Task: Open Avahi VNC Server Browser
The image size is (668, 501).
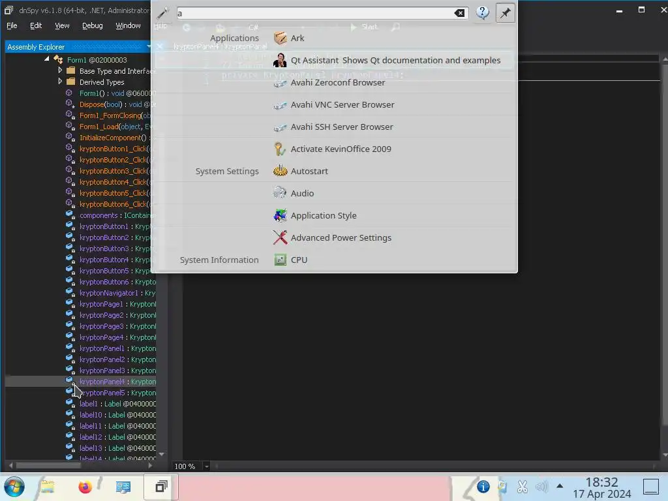Action: (x=333, y=105)
